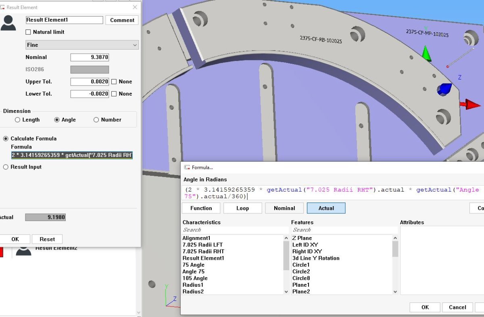
Task: Click the Formula dialog title icon
Action: 187,167
